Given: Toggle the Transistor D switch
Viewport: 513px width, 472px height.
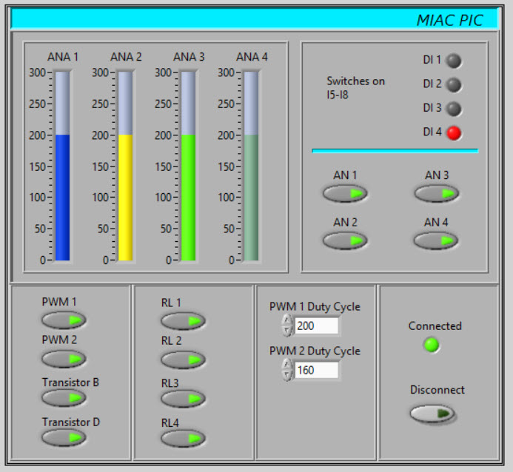Looking at the screenshot, I should point(64,437).
